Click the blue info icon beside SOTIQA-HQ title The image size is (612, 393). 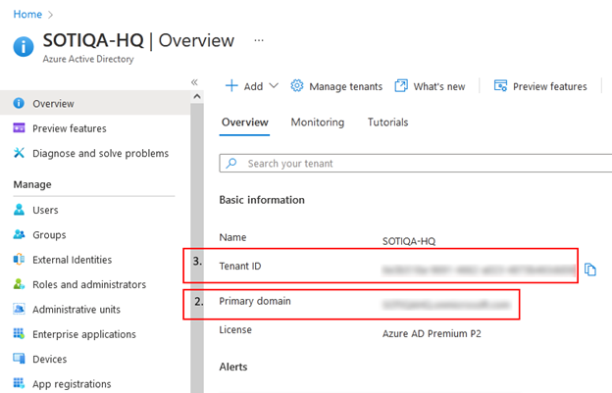(x=24, y=47)
